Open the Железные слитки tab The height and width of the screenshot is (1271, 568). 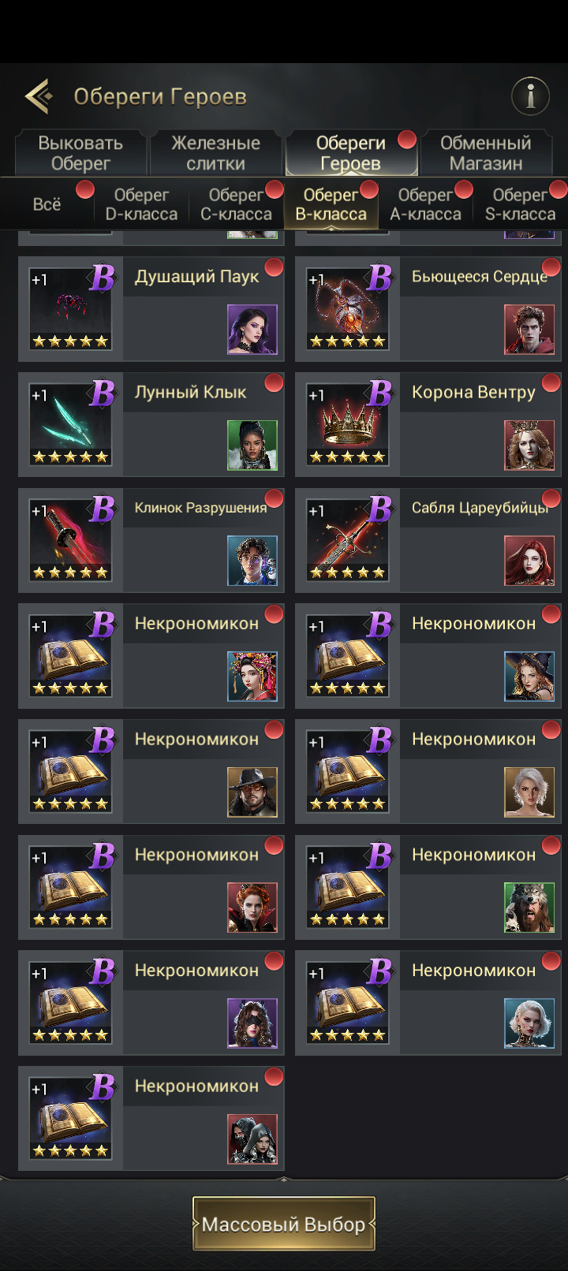[215, 153]
